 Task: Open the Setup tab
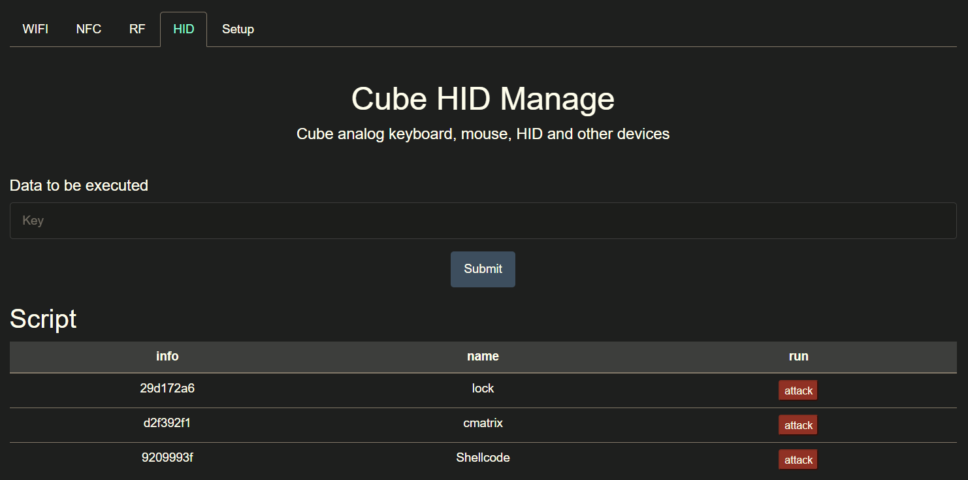pyautogui.click(x=238, y=29)
